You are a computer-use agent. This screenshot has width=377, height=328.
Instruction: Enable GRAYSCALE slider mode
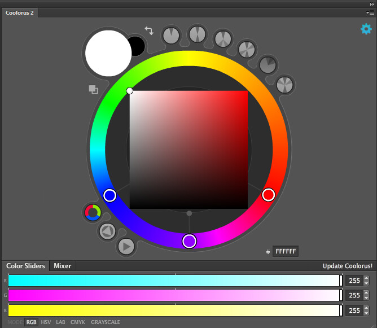[106, 322]
